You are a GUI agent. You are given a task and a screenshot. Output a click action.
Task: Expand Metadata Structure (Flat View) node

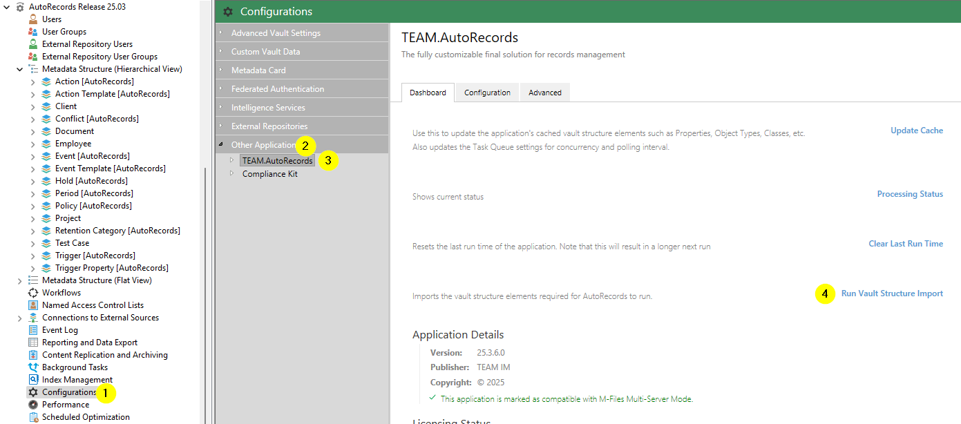tap(19, 280)
